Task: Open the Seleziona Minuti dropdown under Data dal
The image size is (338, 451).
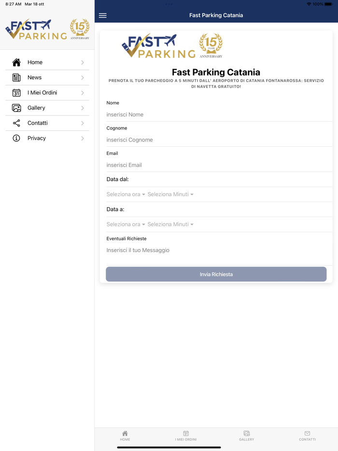Action: pos(171,194)
